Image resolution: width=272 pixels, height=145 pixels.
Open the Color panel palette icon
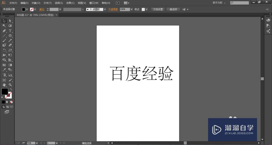[x=268, y=20]
